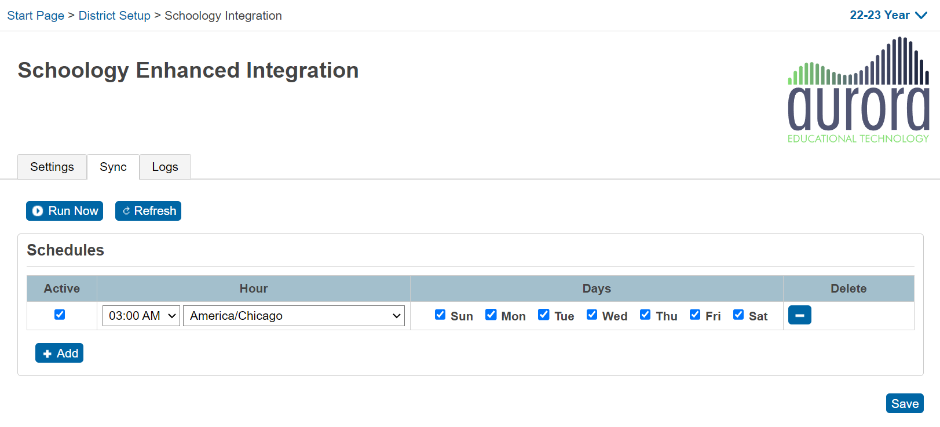Click the Refresh sync button
Screen dimensions: 940x427
(148, 211)
